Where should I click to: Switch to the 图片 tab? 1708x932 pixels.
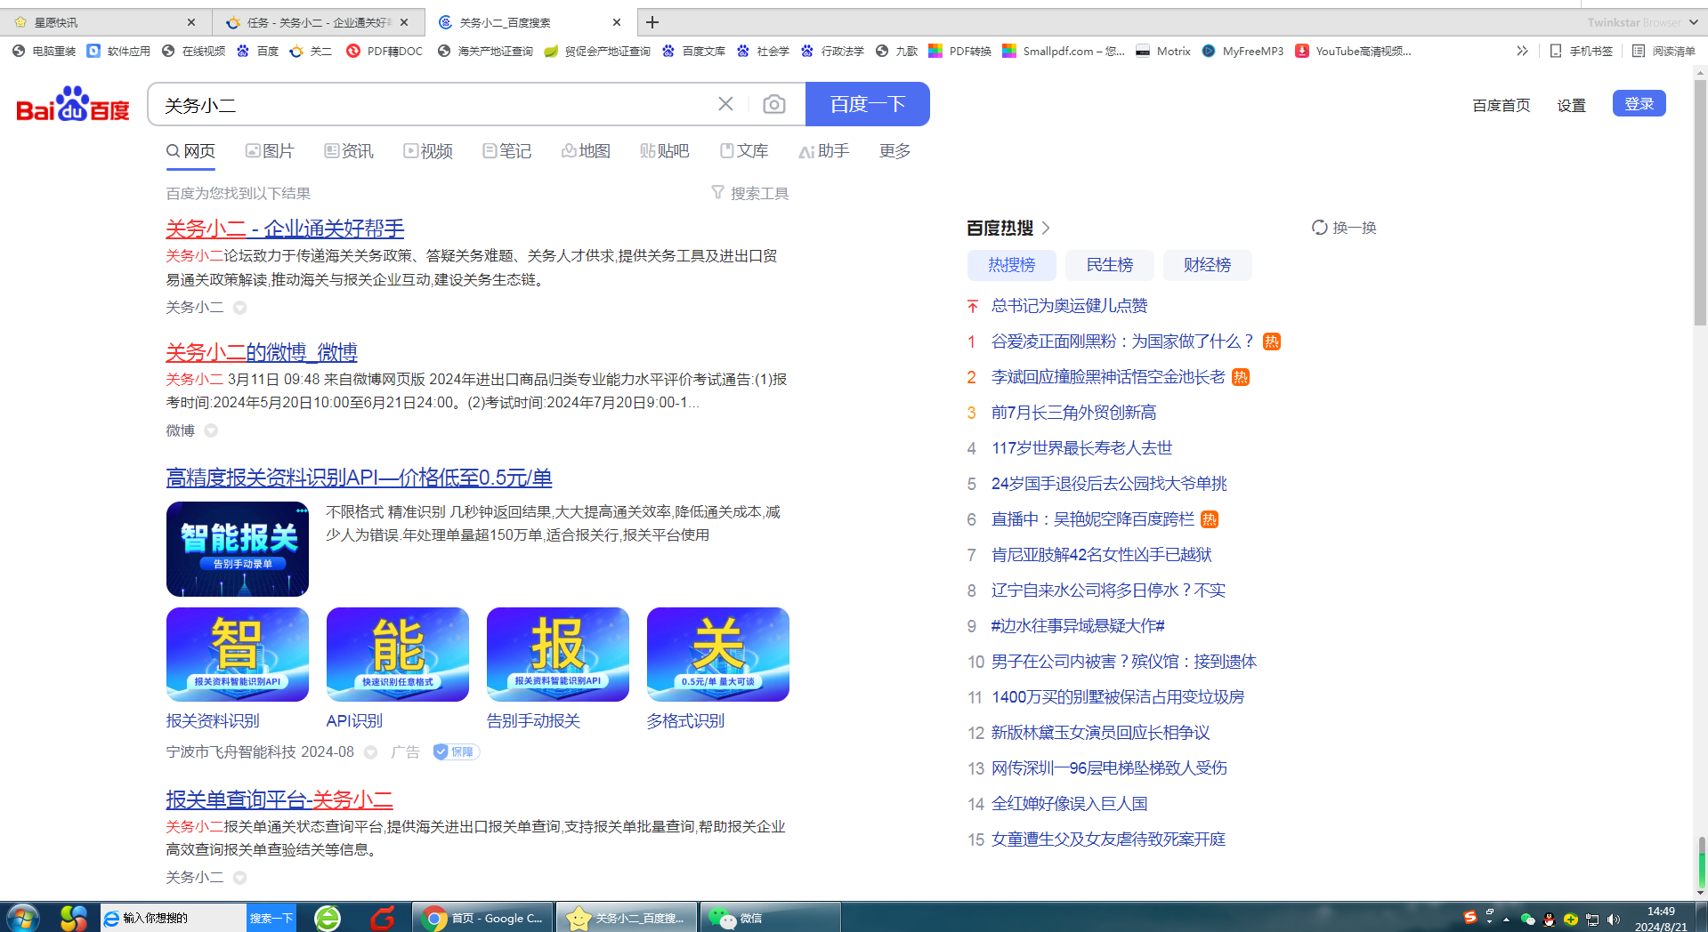(270, 151)
